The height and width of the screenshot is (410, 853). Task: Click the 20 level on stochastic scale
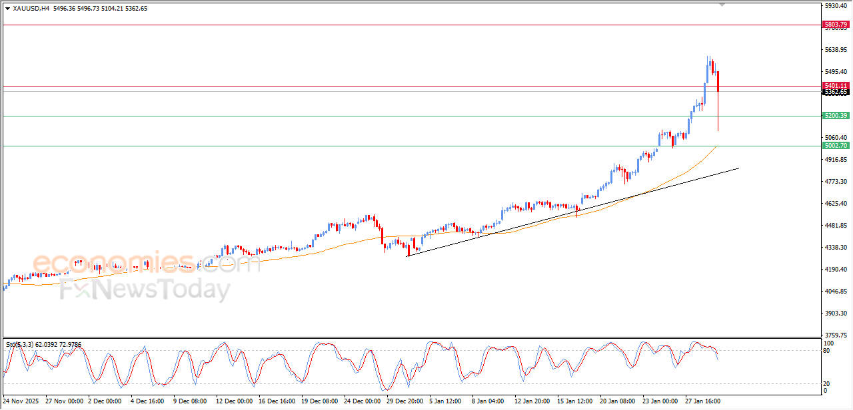[826, 384]
